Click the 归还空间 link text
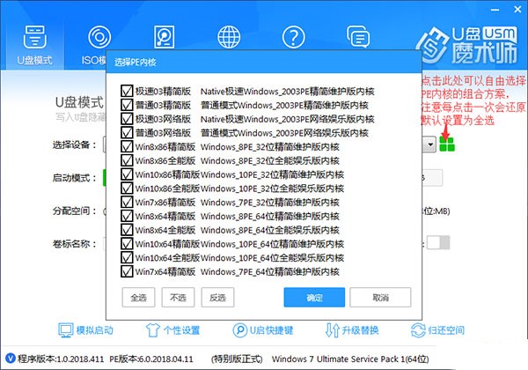The width and height of the screenshot is (528, 370). tap(446, 330)
